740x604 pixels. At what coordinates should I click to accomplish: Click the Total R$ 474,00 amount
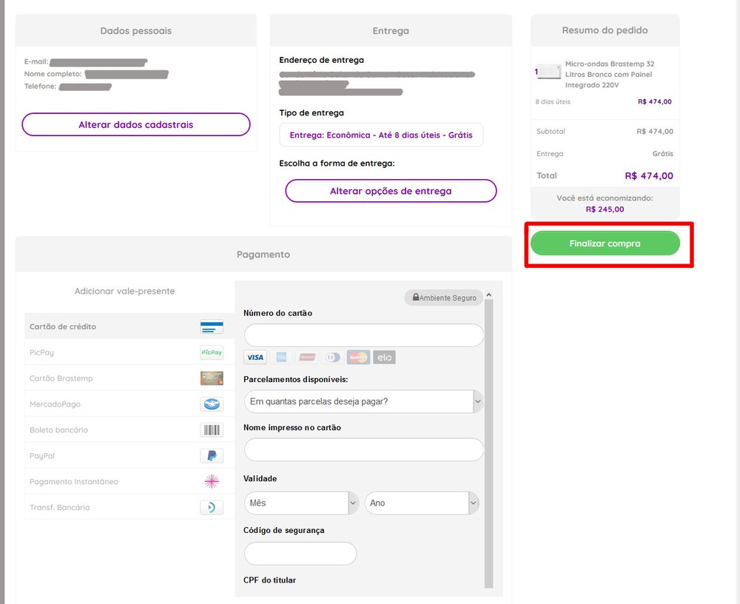click(649, 175)
